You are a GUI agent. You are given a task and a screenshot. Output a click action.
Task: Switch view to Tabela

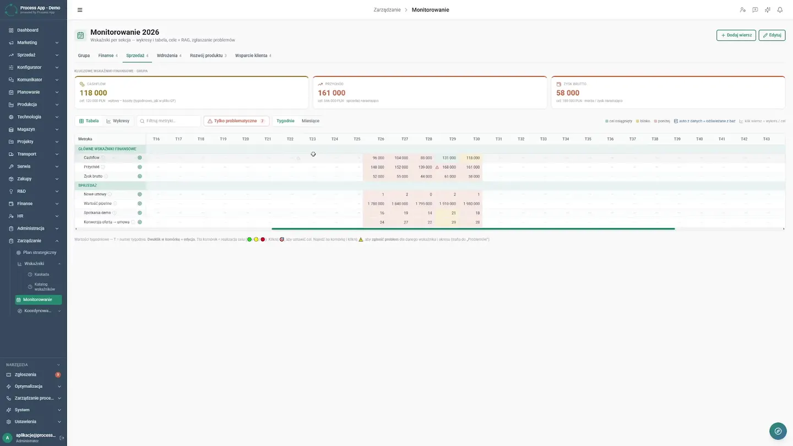tap(89, 121)
